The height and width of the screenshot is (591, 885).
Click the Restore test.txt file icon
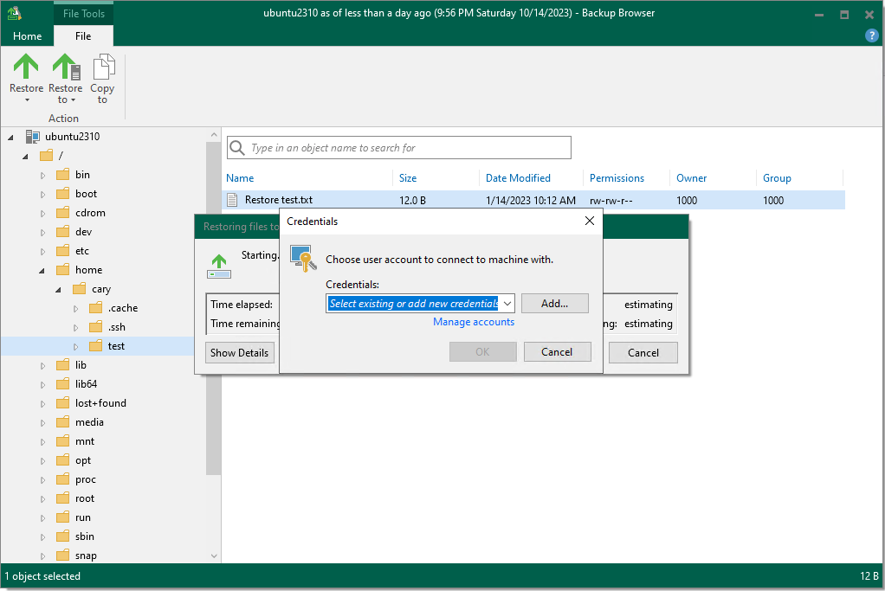click(x=232, y=200)
